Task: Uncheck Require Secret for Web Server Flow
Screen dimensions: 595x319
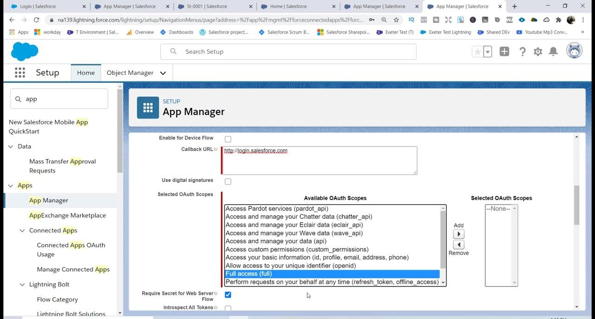Action: (228, 294)
